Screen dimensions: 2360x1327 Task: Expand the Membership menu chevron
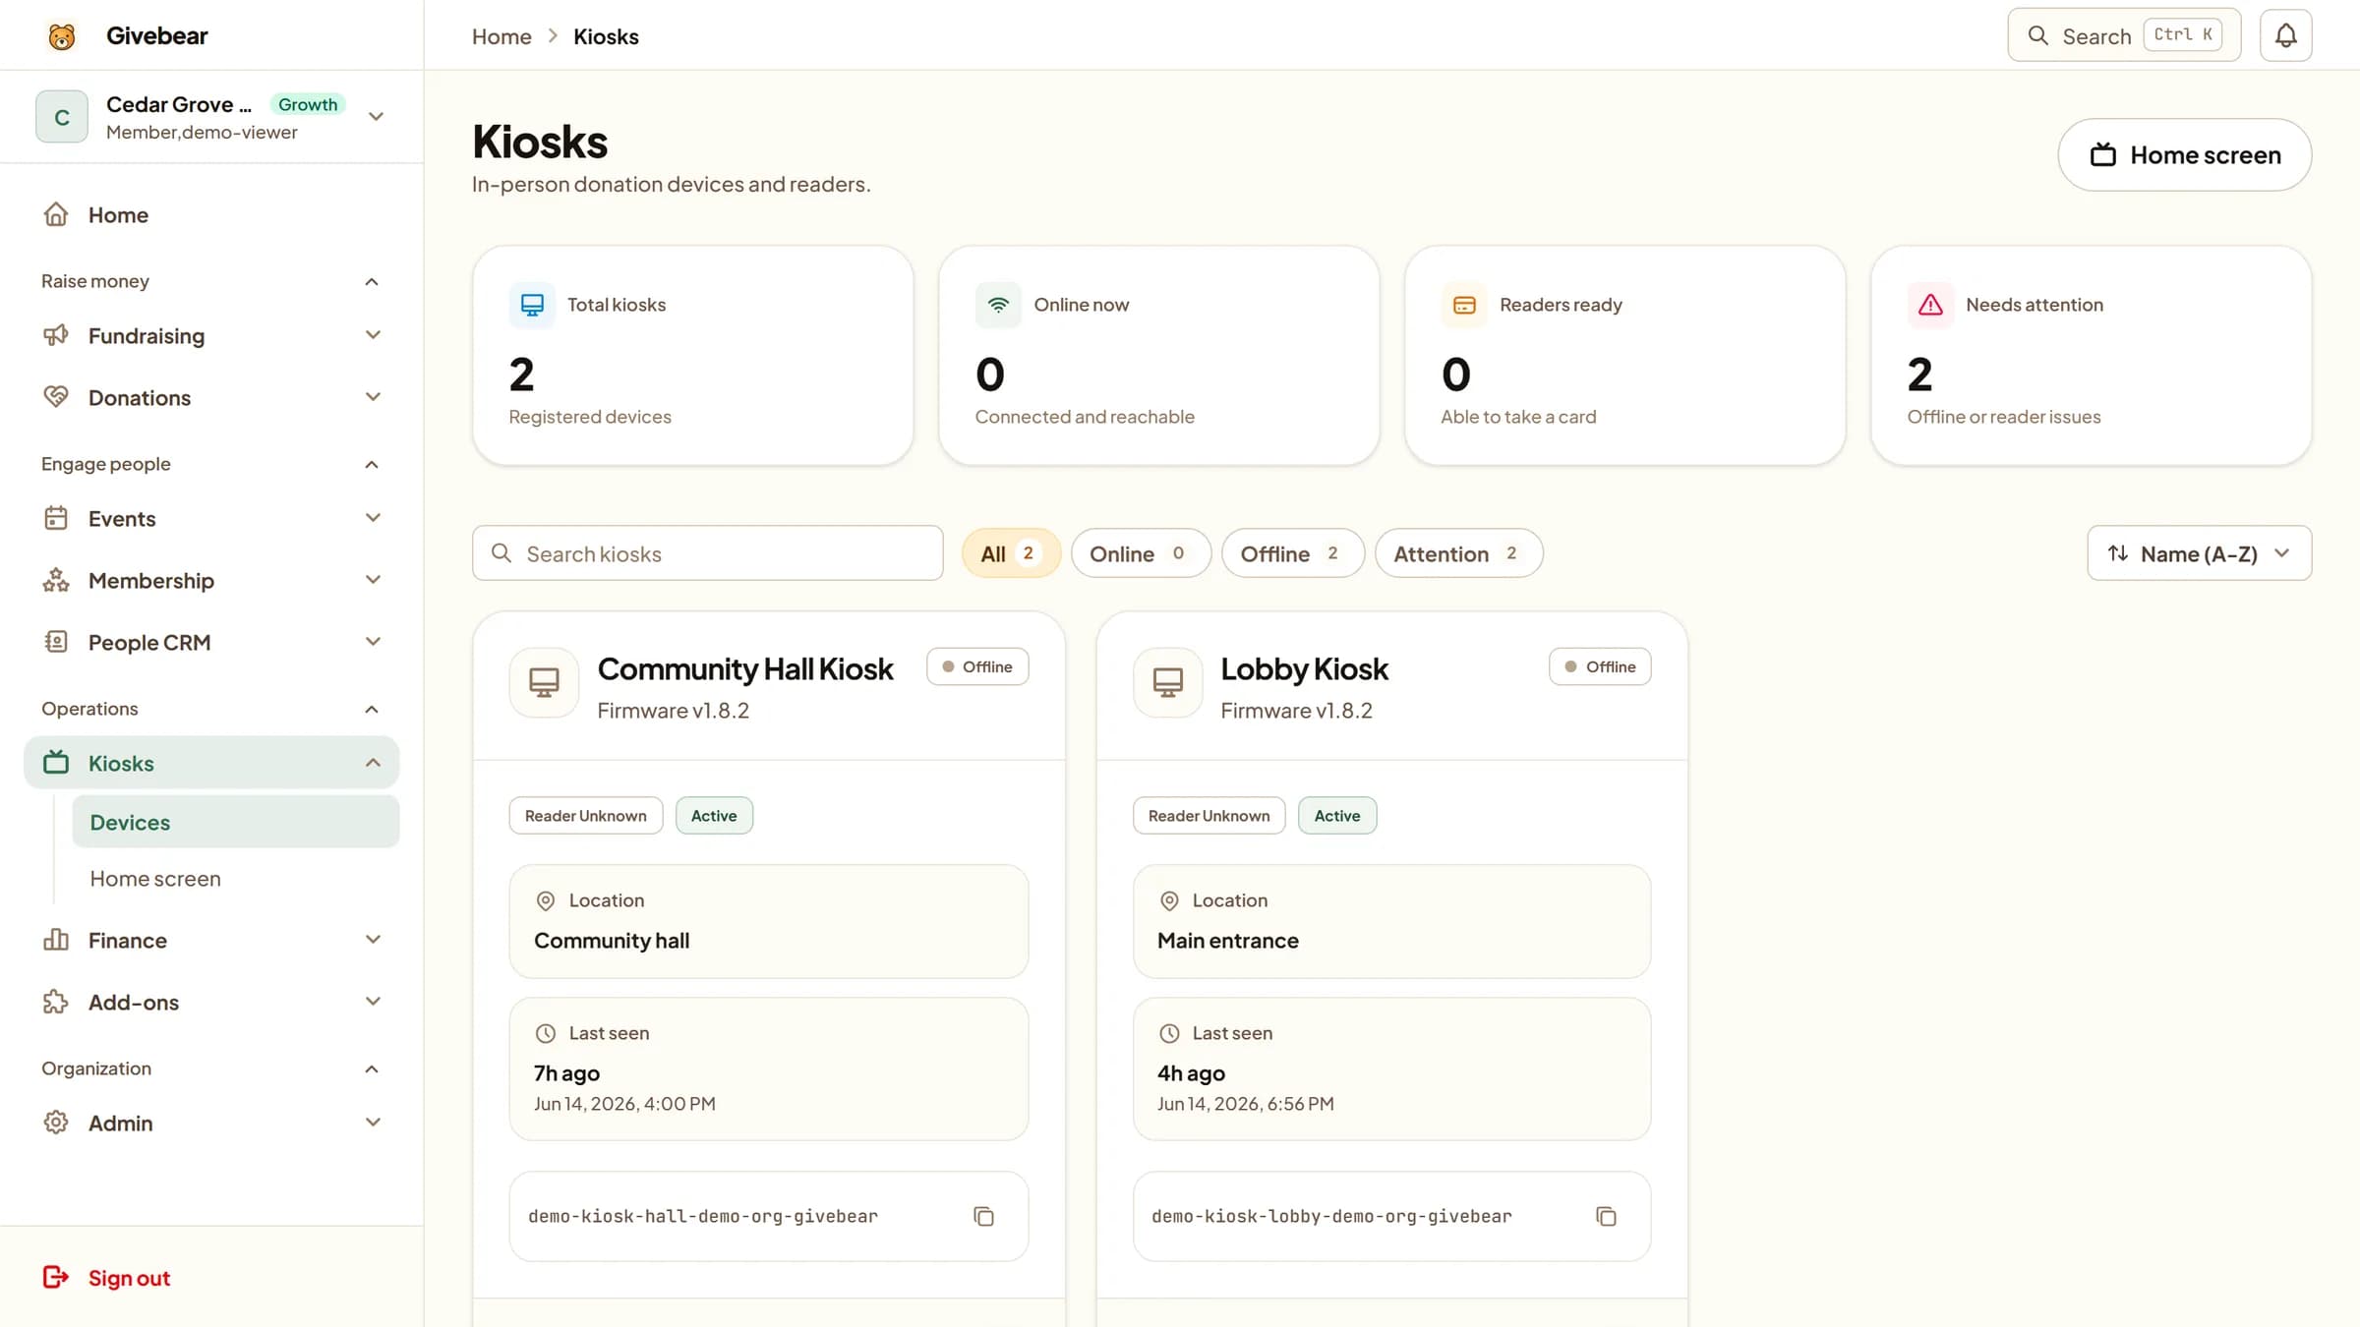373,580
